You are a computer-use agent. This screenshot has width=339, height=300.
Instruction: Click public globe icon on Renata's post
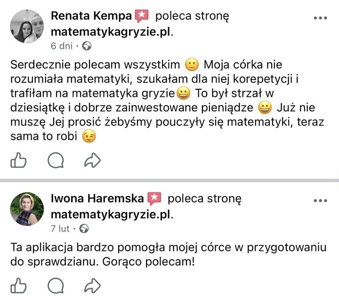[x=86, y=46]
